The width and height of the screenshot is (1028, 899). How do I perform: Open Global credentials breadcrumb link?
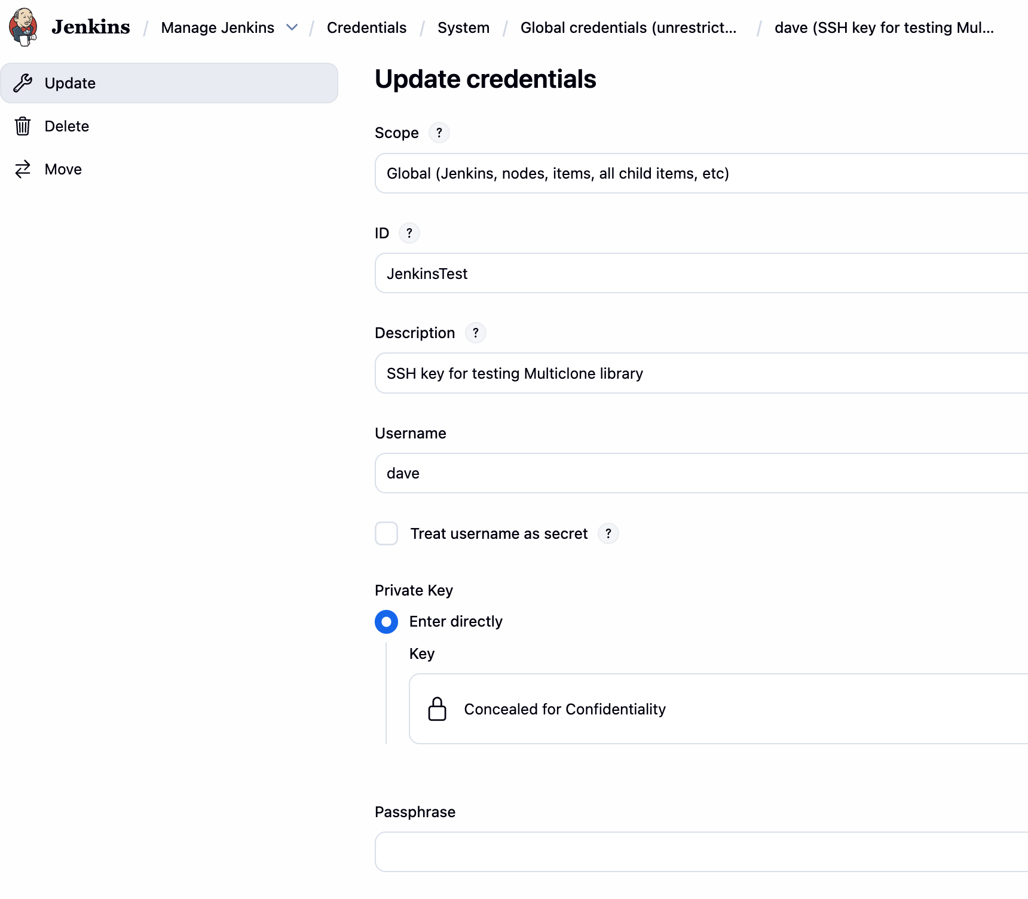pyautogui.click(x=628, y=27)
